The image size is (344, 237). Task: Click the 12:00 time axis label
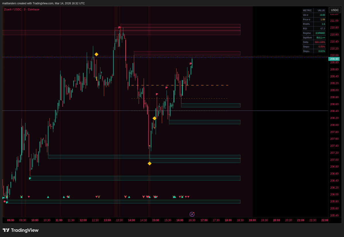pyautogui.click(x=83, y=220)
